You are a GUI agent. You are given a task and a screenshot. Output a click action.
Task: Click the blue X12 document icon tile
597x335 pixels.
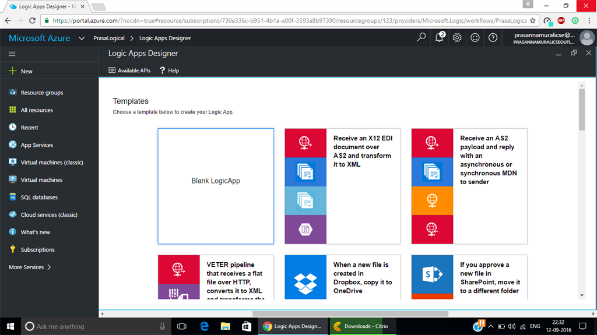pos(305,172)
